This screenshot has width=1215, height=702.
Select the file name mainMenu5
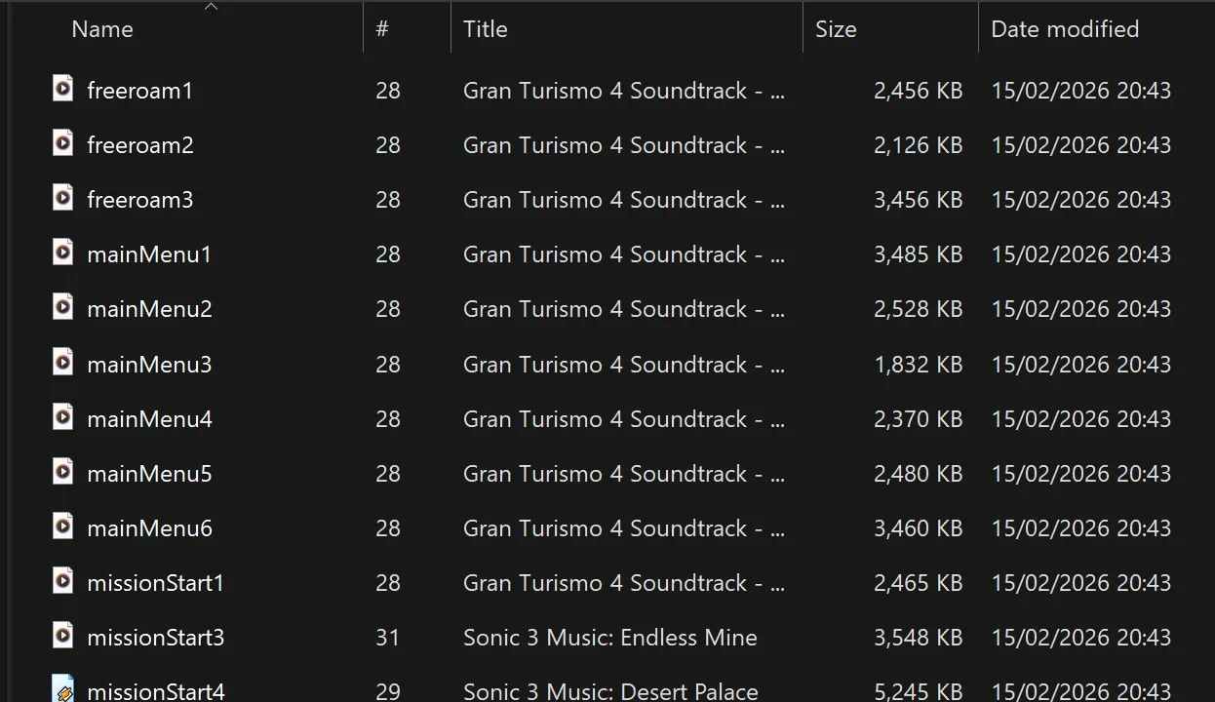[x=149, y=474]
